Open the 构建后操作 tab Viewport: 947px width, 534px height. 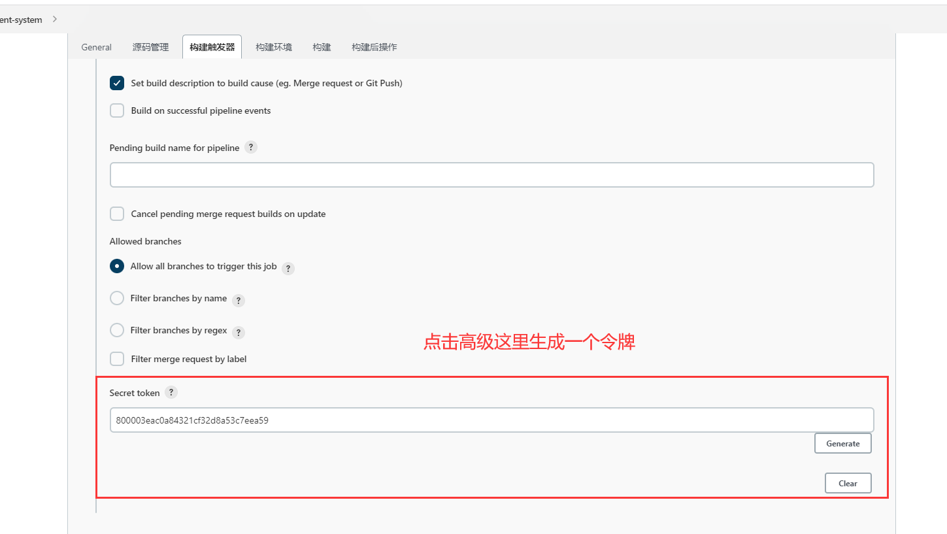click(374, 47)
